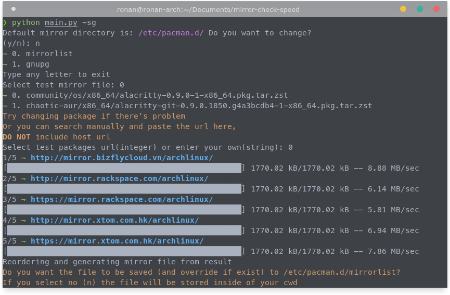
Task: Click the terminal title 'ronan@ronan-arch:~/Documents/mirror-check-speed'
Action: pos(208,9)
